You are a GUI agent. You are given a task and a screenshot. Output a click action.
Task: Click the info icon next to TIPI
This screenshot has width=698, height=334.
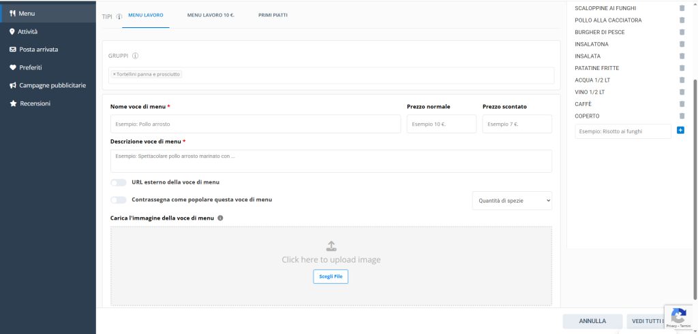point(119,16)
